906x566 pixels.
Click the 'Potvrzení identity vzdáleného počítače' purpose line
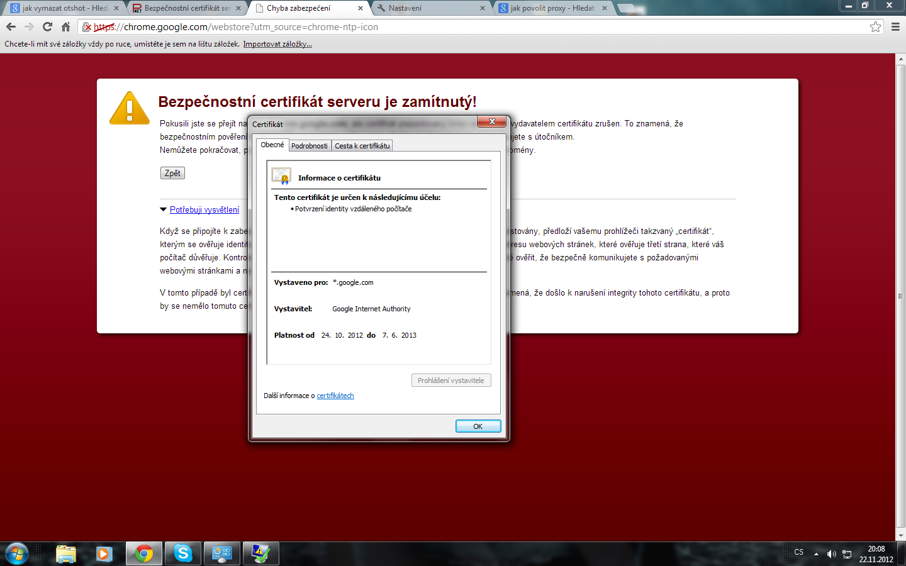pos(353,209)
